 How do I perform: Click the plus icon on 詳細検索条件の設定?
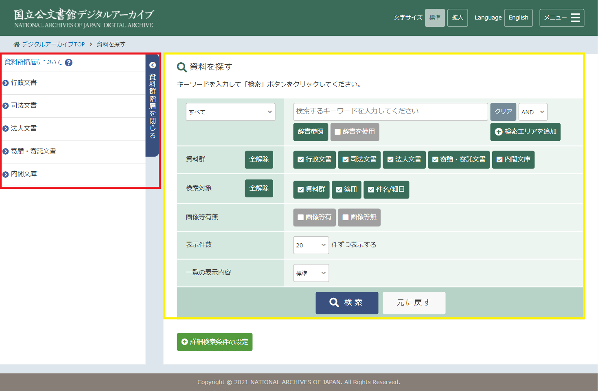point(184,342)
